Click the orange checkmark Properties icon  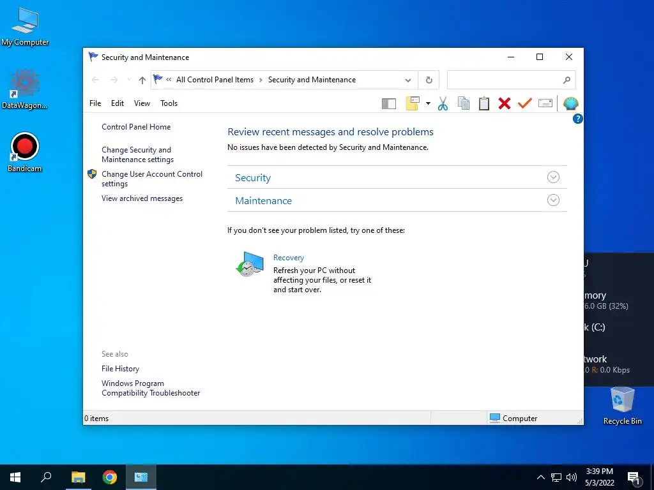click(525, 103)
